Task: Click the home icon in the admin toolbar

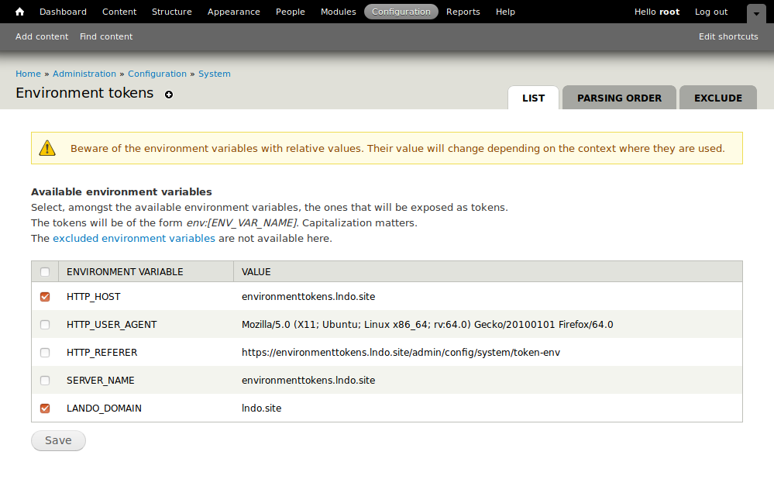Action: (19, 12)
